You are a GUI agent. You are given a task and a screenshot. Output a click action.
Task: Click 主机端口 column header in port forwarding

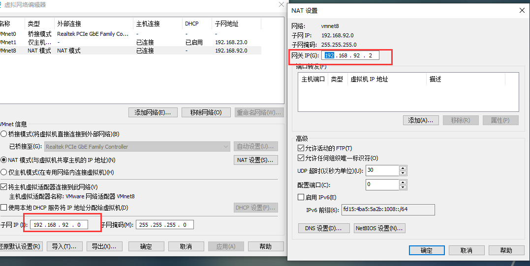(x=313, y=79)
